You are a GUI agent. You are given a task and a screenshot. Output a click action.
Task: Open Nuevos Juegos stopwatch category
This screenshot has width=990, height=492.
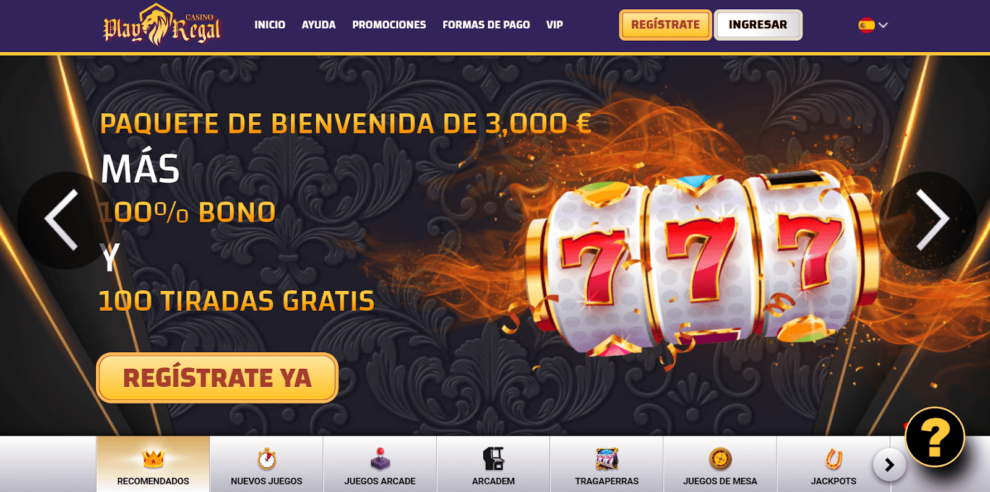(x=267, y=459)
